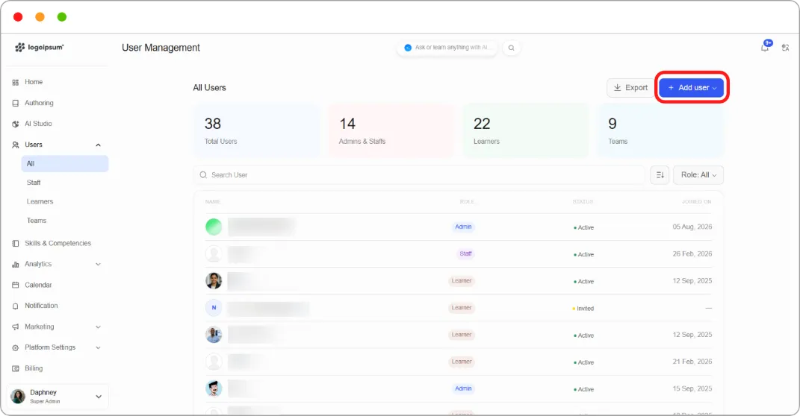
Task: Click the magnifier search button in header
Action: (511, 48)
